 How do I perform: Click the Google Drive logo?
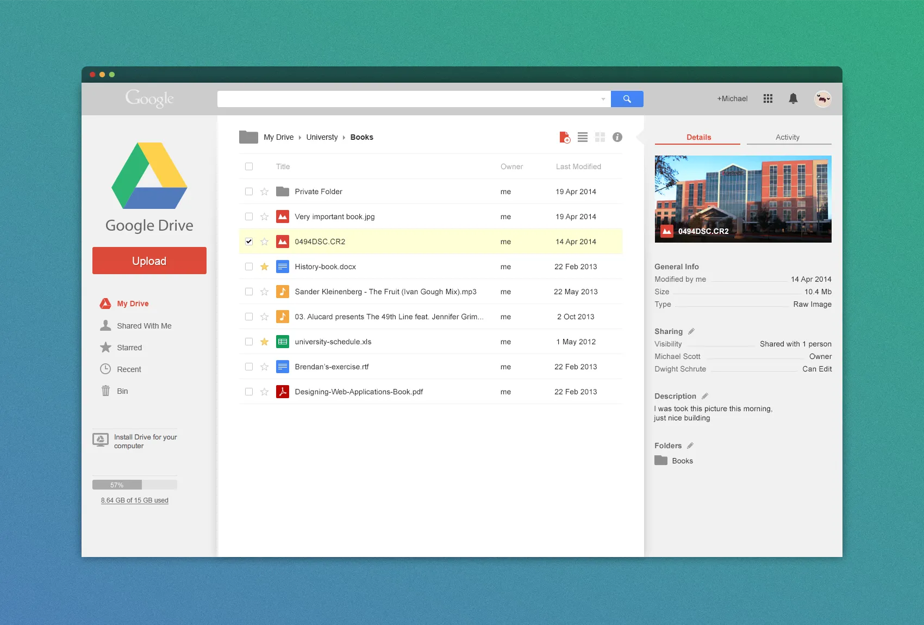149,176
